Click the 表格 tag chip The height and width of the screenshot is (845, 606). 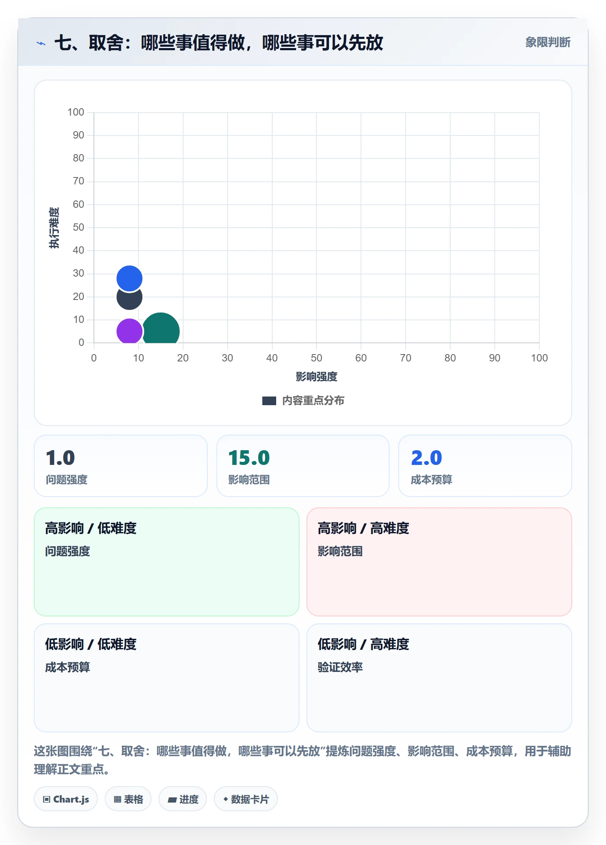click(x=128, y=799)
